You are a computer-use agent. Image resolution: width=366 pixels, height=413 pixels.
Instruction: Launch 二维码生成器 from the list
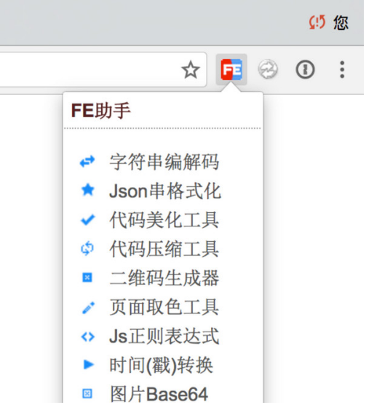point(164,278)
